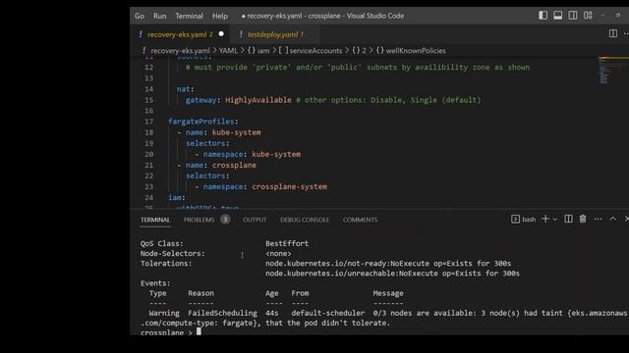Click the YAML breadcrumb segment
The height and width of the screenshot is (353, 629).
tap(228, 51)
